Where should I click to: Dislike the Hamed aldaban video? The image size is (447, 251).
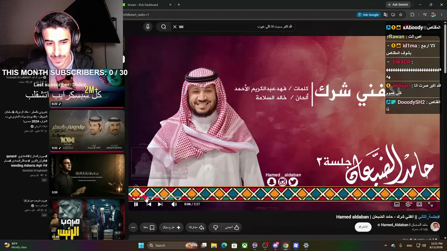215,227
